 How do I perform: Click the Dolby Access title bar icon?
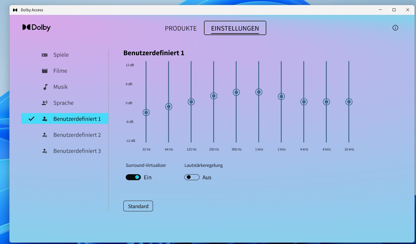click(x=15, y=10)
